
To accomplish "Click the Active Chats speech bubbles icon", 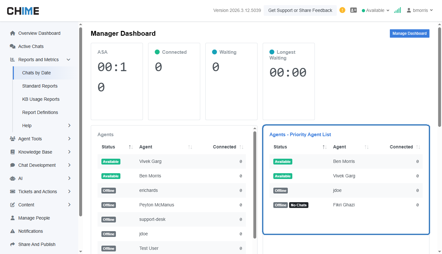I will (13, 46).
